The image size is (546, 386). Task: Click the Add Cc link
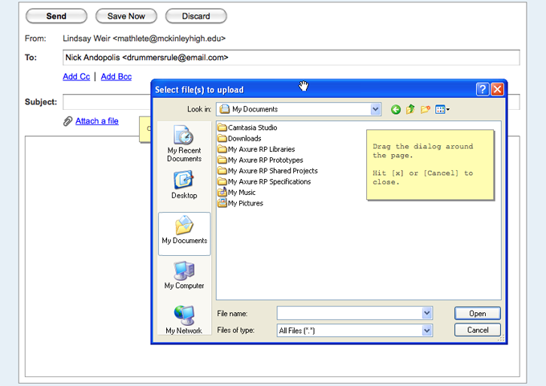point(76,76)
